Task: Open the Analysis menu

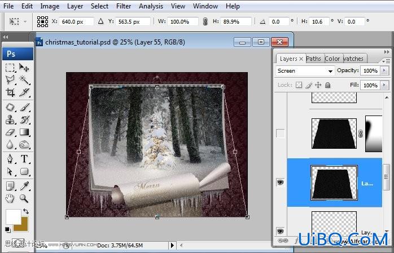Action: click(x=151, y=6)
